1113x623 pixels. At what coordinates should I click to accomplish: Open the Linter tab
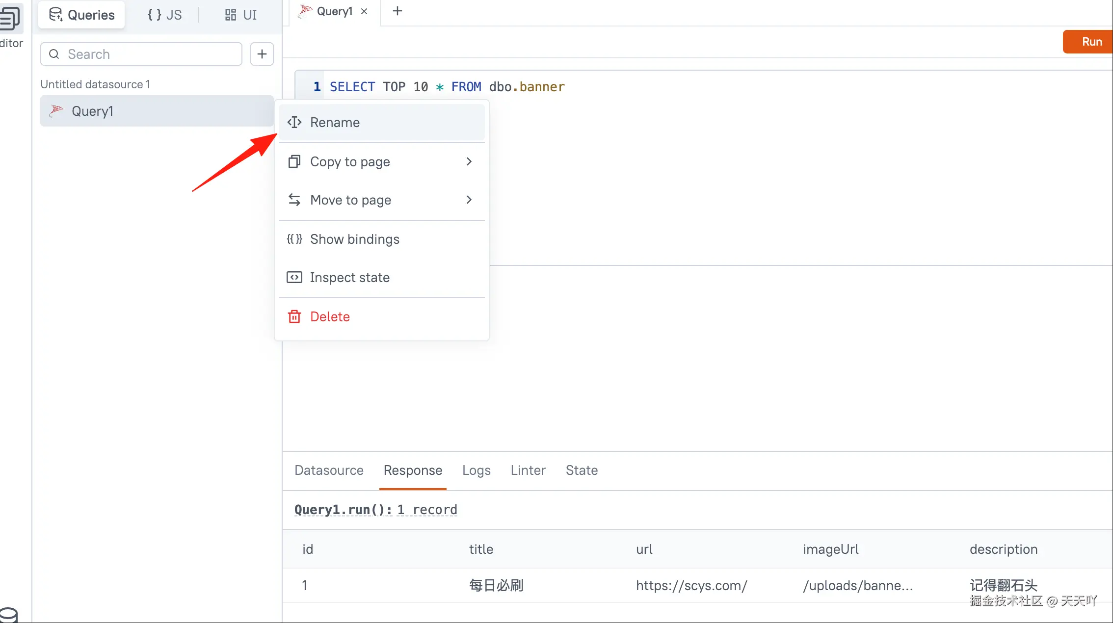[528, 470]
